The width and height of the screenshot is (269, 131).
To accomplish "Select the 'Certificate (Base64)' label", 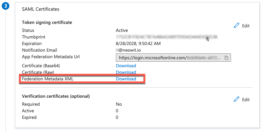I will pyautogui.click(x=41, y=65).
